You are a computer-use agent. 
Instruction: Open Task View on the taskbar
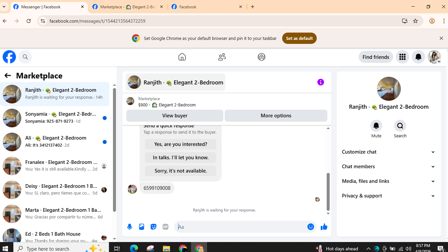point(117,248)
